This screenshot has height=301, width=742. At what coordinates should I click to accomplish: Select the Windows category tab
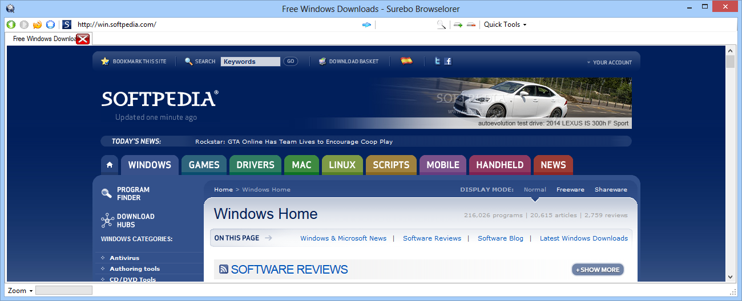pyautogui.click(x=150, y=165)
